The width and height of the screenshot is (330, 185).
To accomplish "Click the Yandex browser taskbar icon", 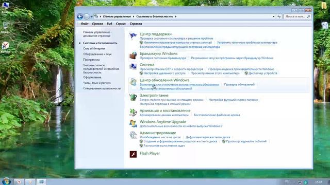I will click(x=19, y=182).
